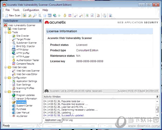Open Scanning Profiles toolbar icon
The image size is (162, 130).
(98, 16)
